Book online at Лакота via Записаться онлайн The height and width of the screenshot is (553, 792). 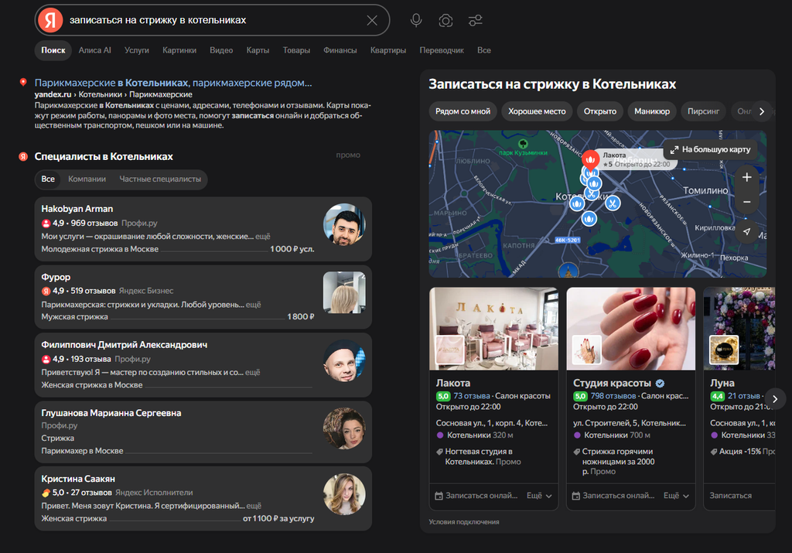click(476, 496)
